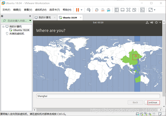Close the Ubuntu 18.04 tab

81,17
